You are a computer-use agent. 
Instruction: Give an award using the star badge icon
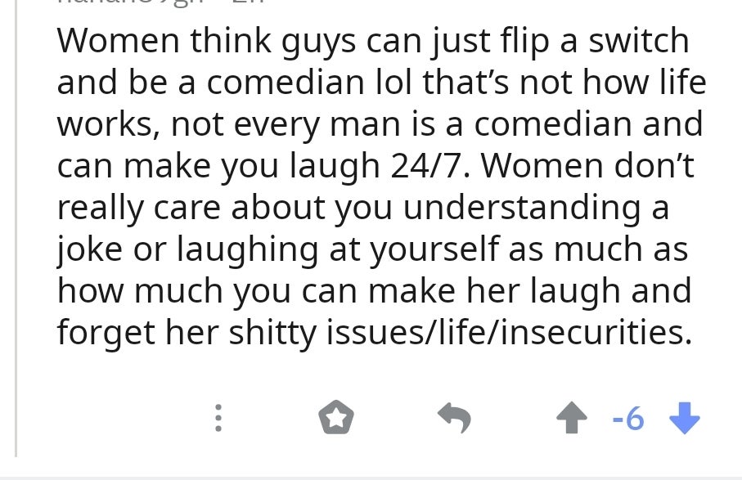point(336,417)
